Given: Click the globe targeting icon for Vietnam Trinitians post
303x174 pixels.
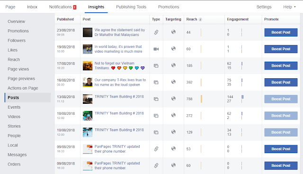Looking at the screenshot, I should 173,65.
